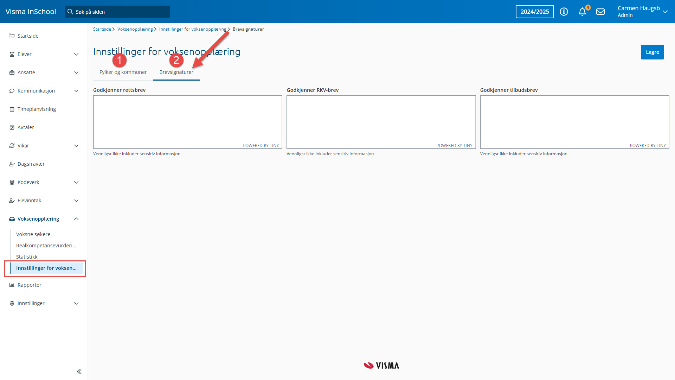Click the Rapporter chart icon
The image size is (675, 380).
[12, 285]
